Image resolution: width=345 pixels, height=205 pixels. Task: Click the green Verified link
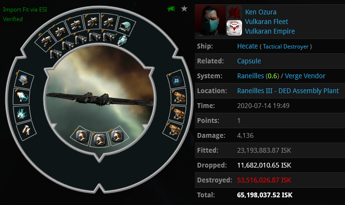(x=13, y=19)
